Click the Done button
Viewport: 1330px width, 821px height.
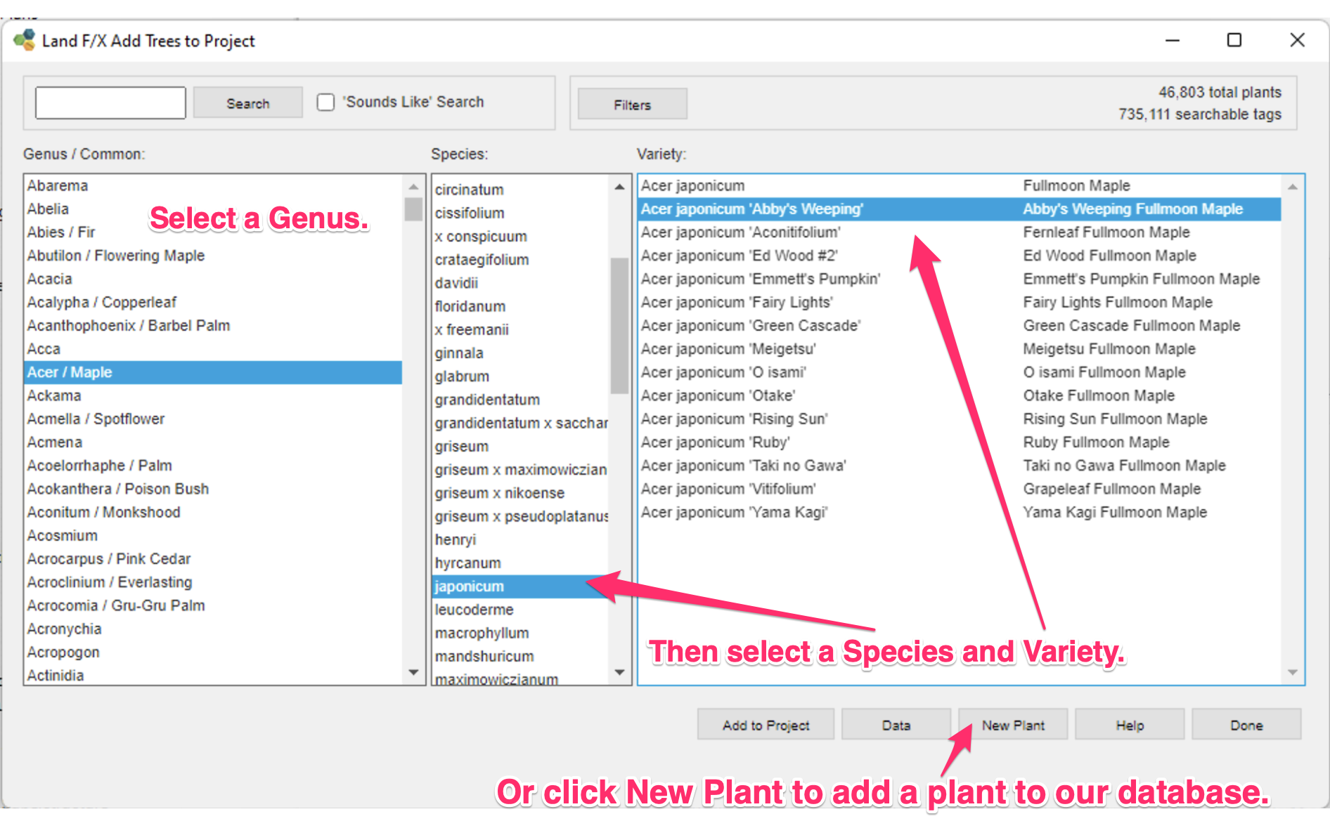1246,725
